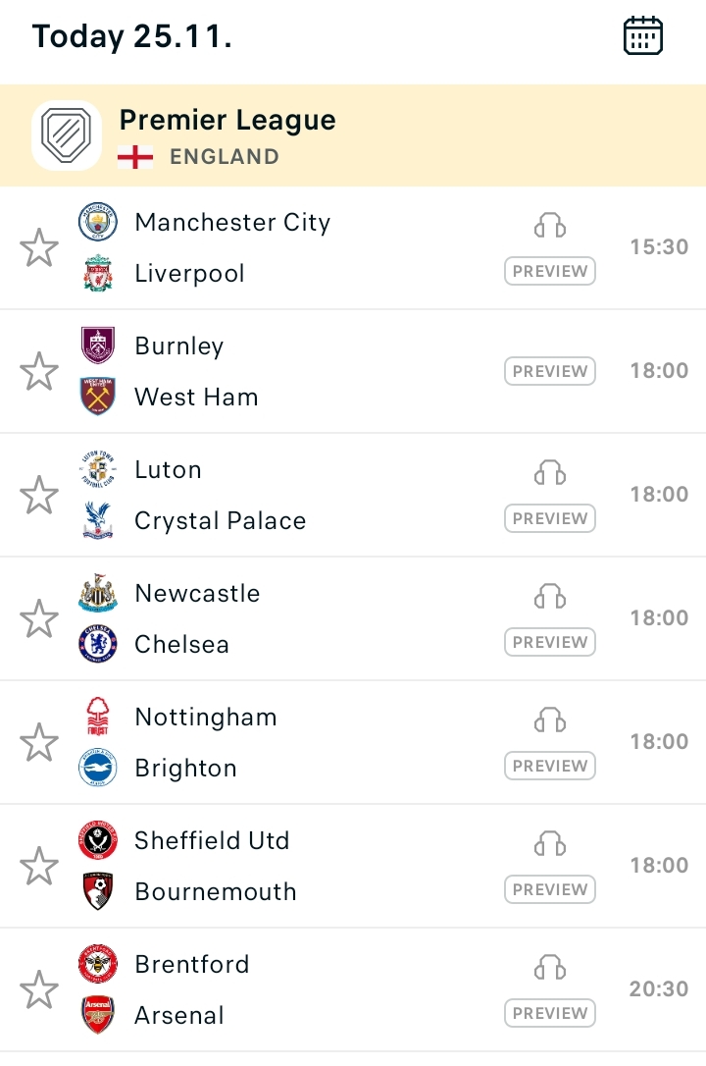Open audio commentary for Manchester City vs Liverpool
The width and height of the screenshot is (706, 1066).
coord(550,225)
